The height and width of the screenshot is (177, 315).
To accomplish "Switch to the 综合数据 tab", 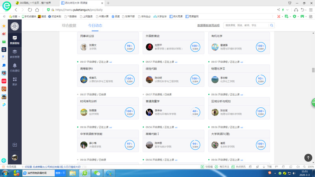I will (69, 26).
